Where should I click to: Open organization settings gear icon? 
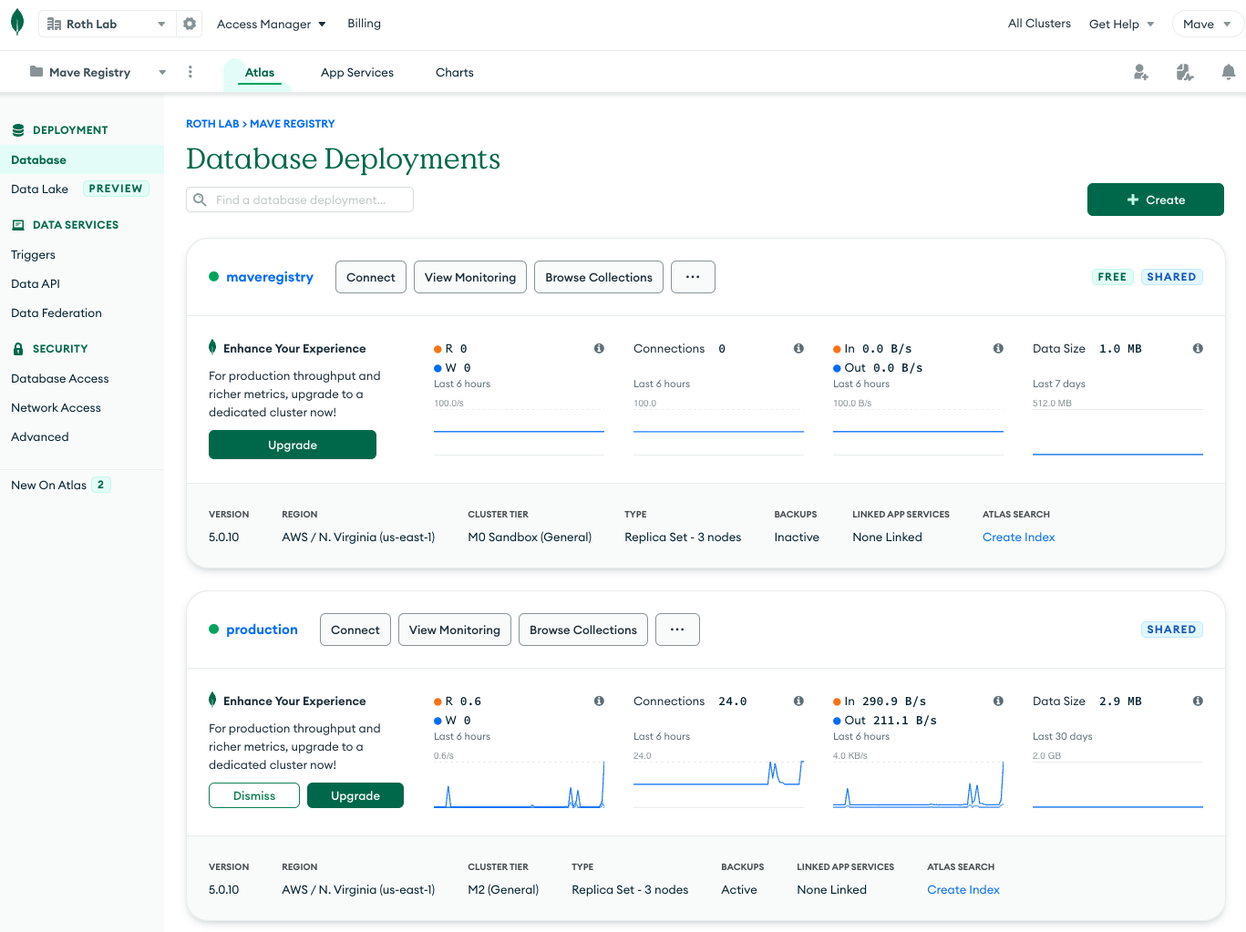[190, 24]
